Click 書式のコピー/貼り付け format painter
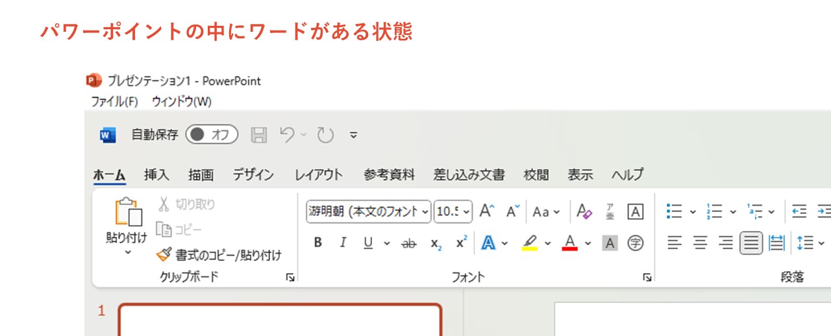The height and width of the screenshot is (336, 831). pos(219,256)
